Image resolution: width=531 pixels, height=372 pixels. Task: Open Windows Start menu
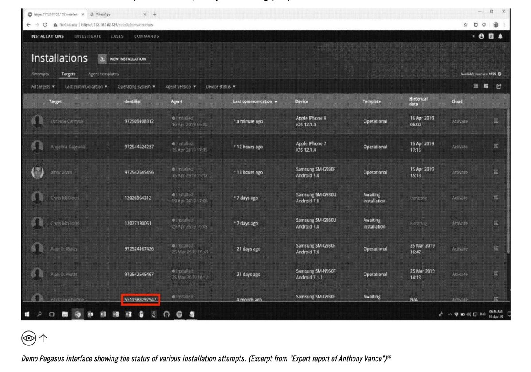(27, 314)
